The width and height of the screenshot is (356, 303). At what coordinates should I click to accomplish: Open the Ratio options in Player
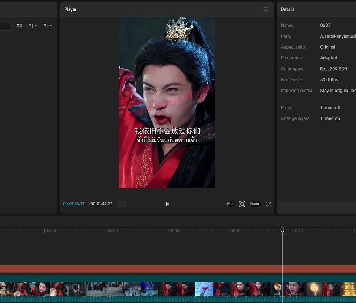(255, 204)
